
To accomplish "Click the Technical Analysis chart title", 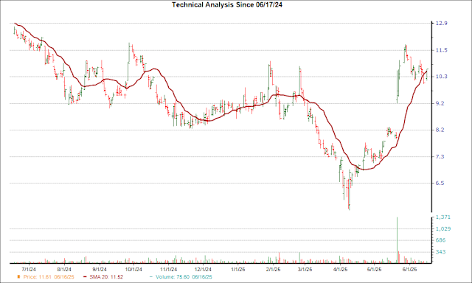I will tap(227, 4).
